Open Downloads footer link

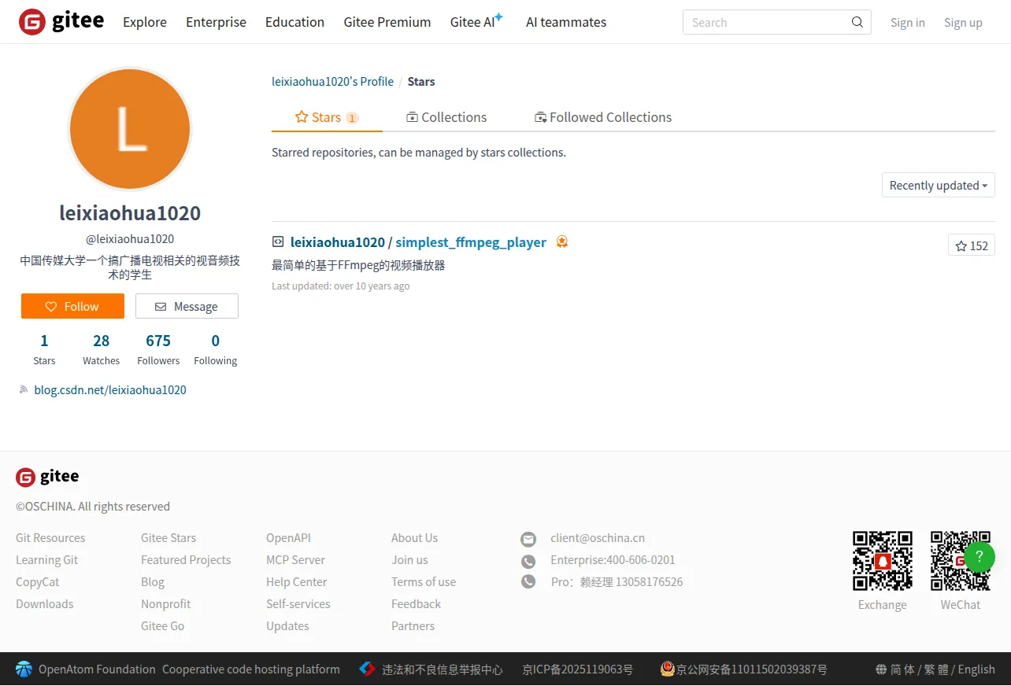pyautogui.click(x=45, y=604)
